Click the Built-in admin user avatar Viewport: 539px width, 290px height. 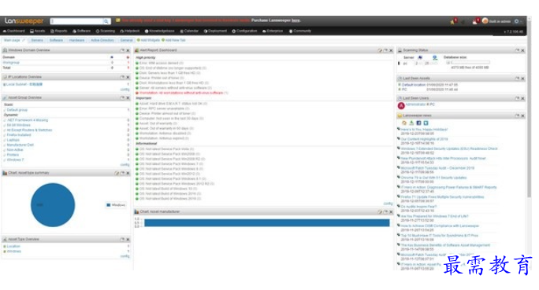tap(485, 21)
